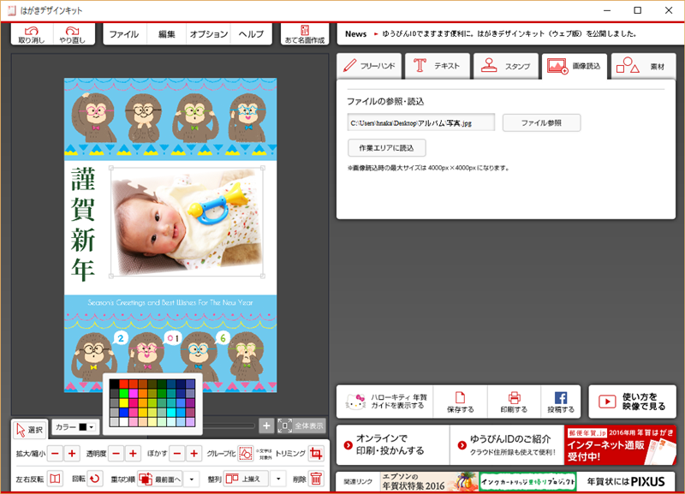Switch to the スタンプ tab
The image size is (685, 494).
click(x=505, y=66)
